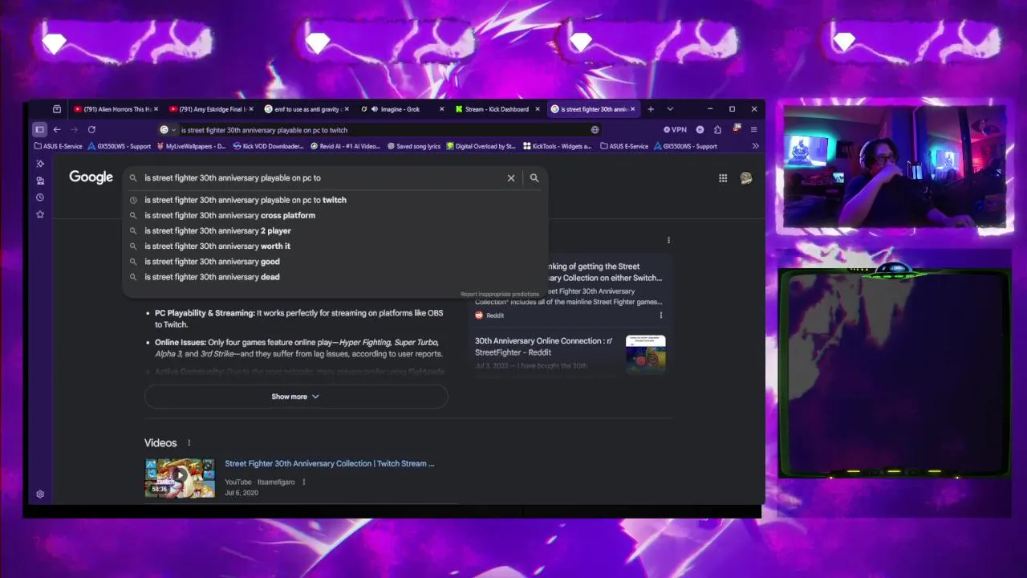Click the Google logo
Image resolution: width=1027 pixels, height=578 pixels.
tap(91, 177)
